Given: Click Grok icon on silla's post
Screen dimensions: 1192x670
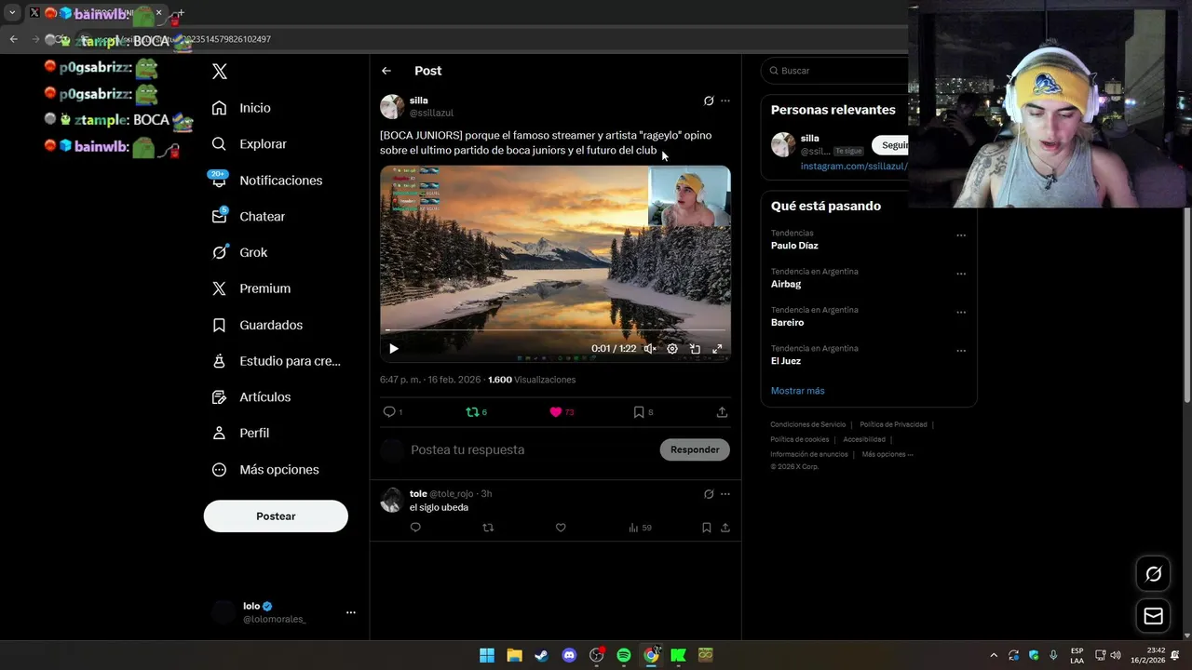Looking at the screenshot, I should 709,100.
